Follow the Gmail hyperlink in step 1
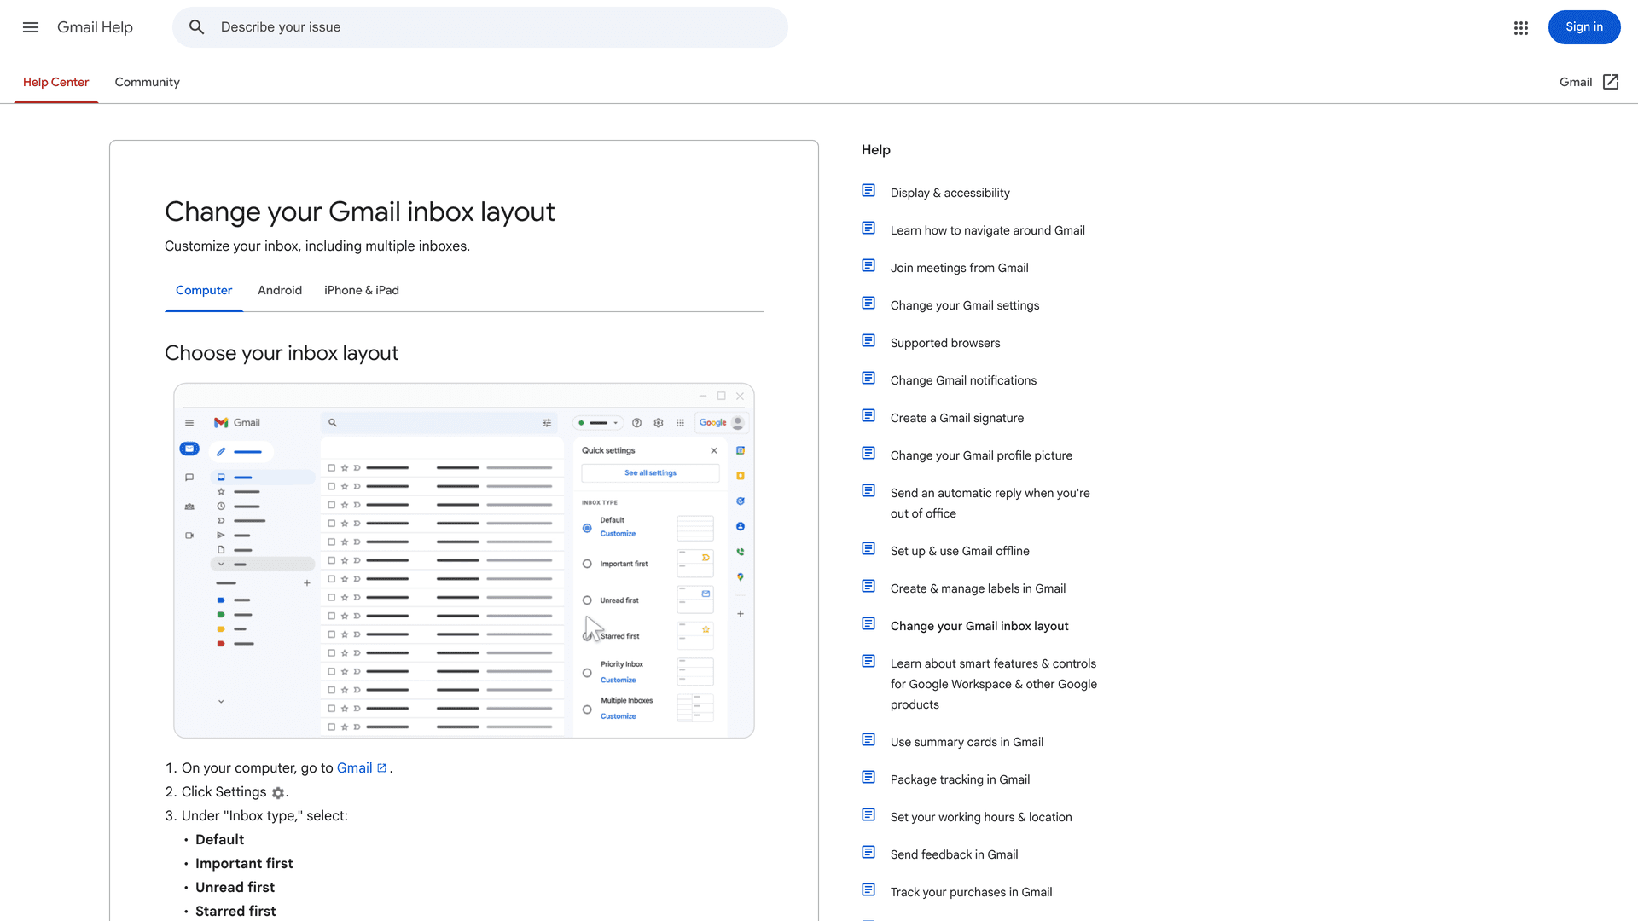 (355, 767)
